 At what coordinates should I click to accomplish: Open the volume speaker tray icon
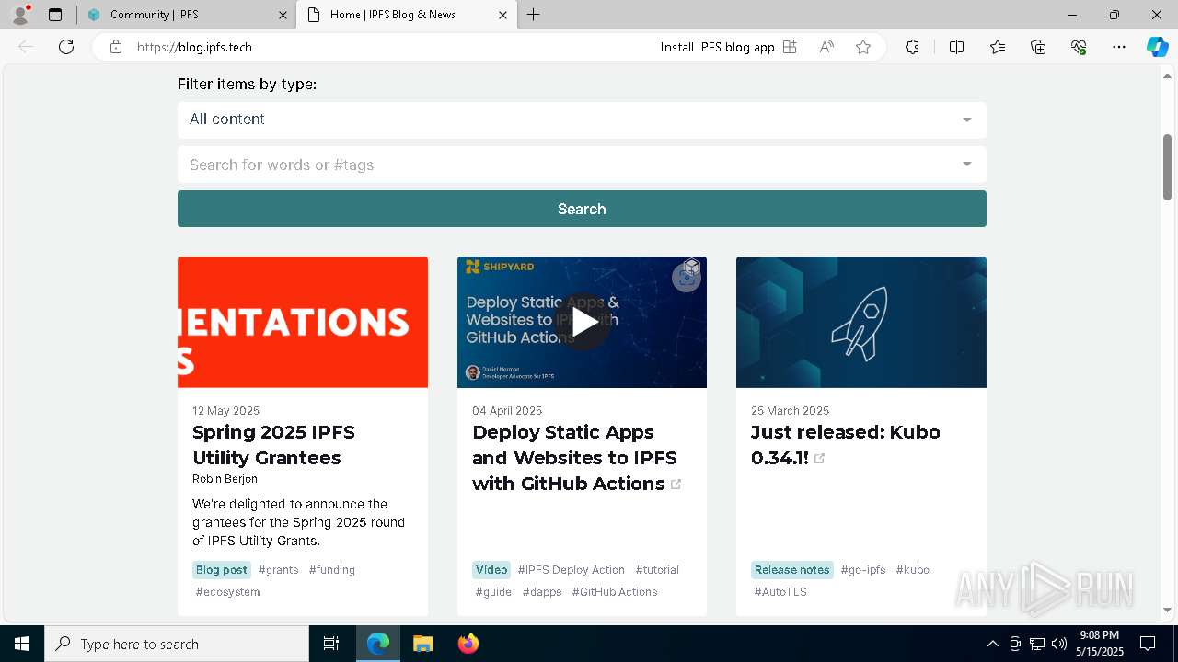1058,644
